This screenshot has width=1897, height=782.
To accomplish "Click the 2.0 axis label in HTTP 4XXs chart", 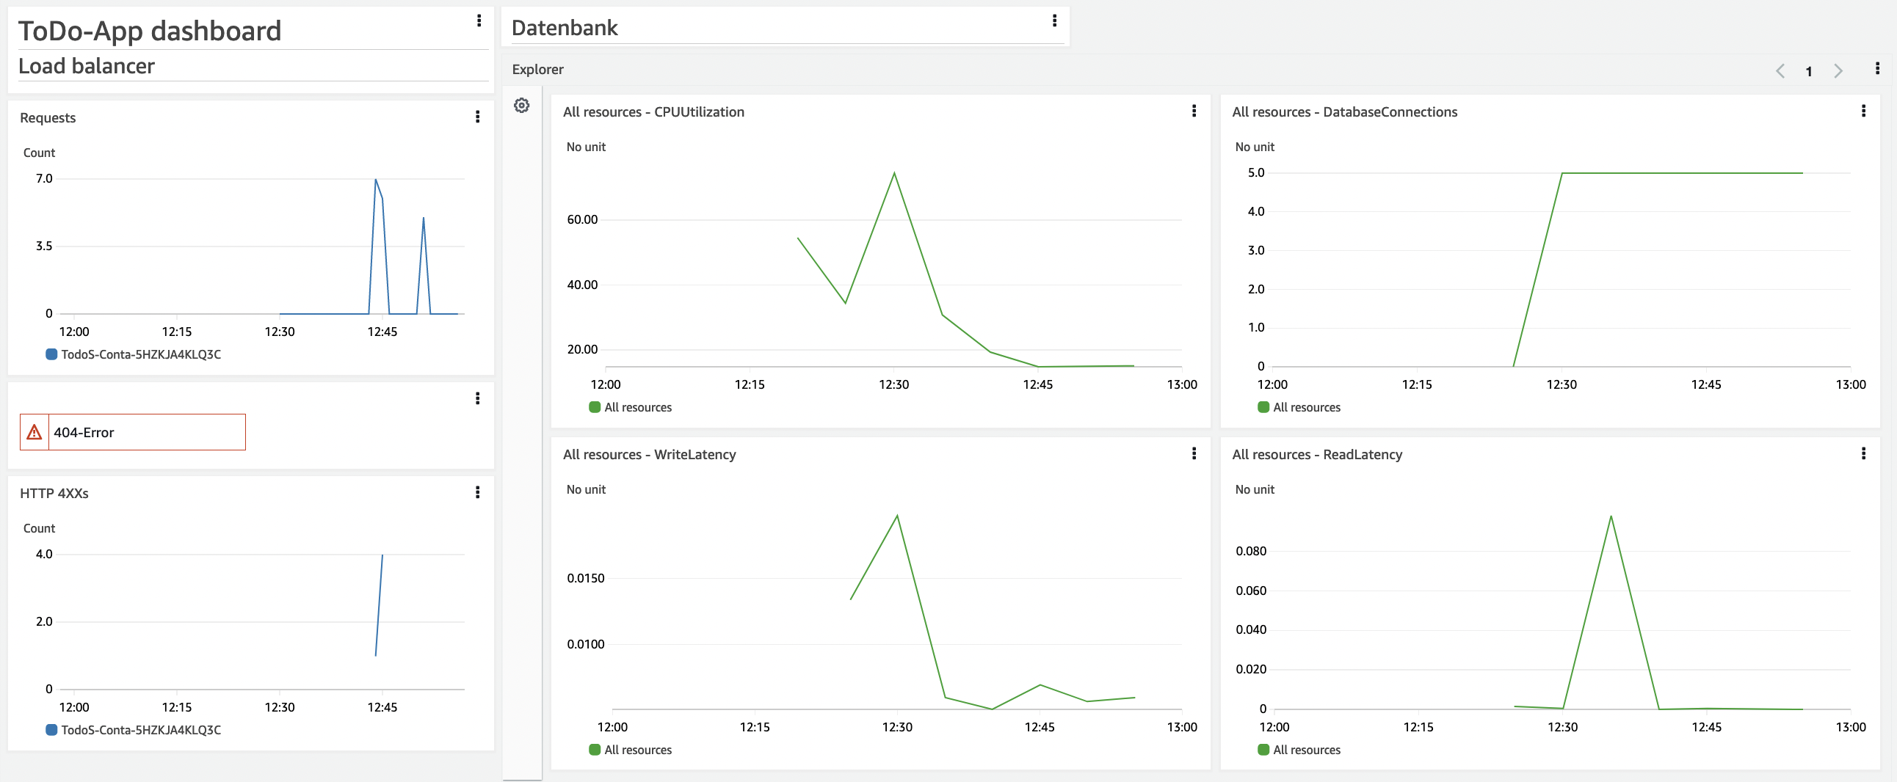I will [x=44, y=621].
